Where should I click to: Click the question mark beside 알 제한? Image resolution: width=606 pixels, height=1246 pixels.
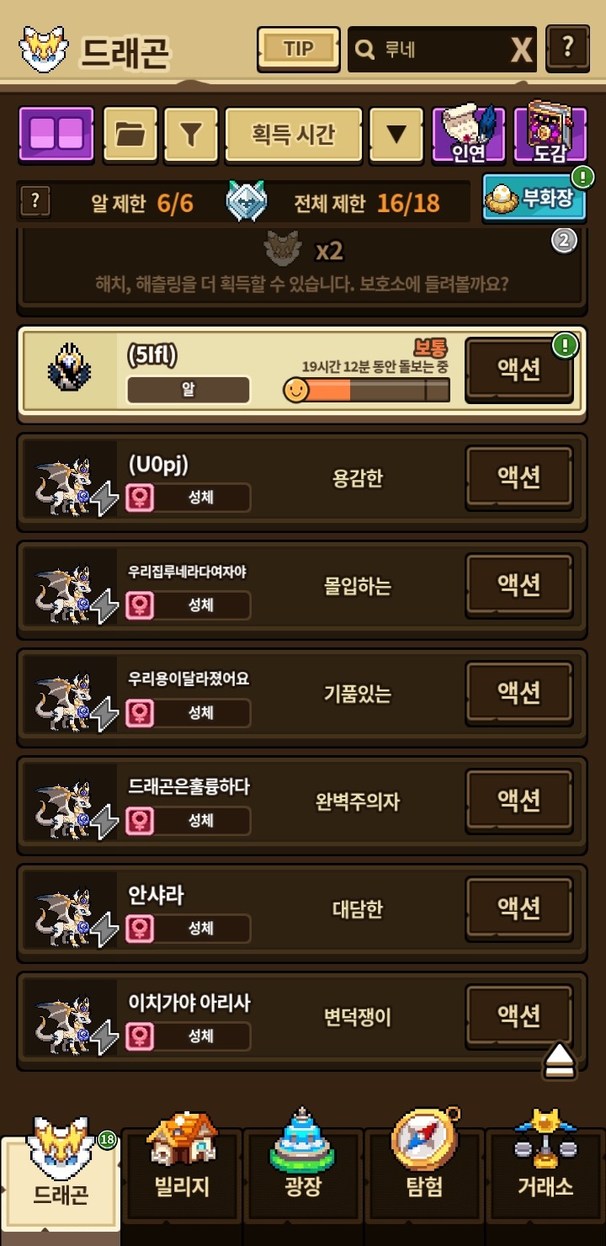click(x=35, y=202)
